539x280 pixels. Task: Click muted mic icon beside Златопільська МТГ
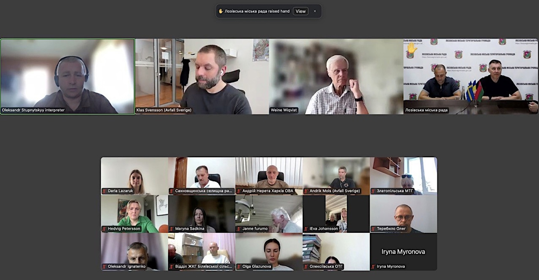click(374, 191)
